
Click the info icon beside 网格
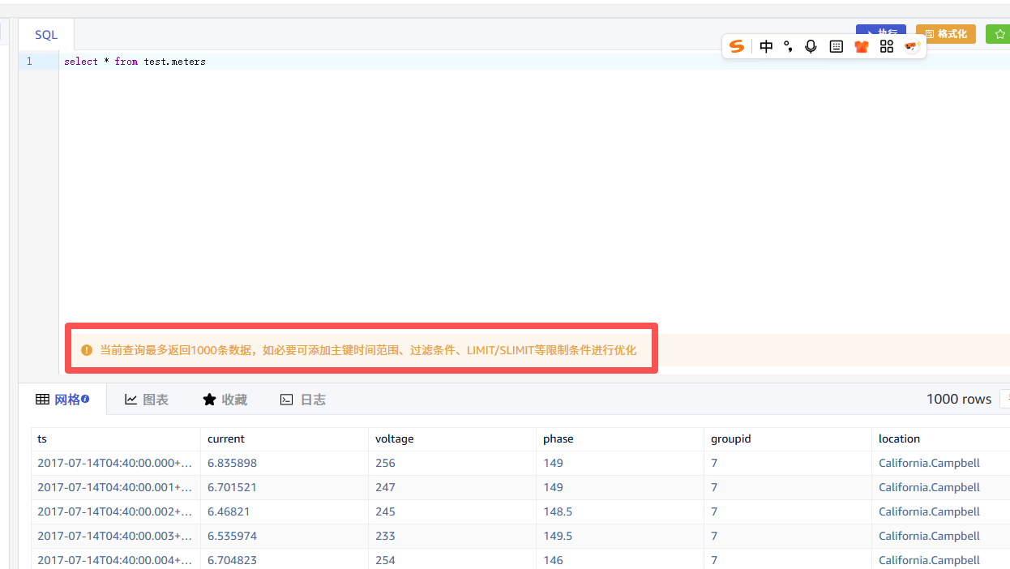point(85,399)
